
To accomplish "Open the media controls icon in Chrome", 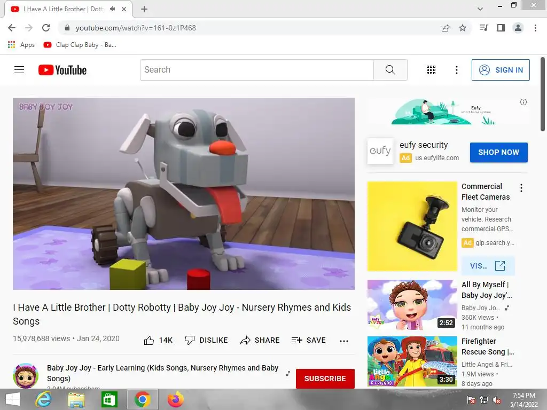I will click(x=483, y=28).
